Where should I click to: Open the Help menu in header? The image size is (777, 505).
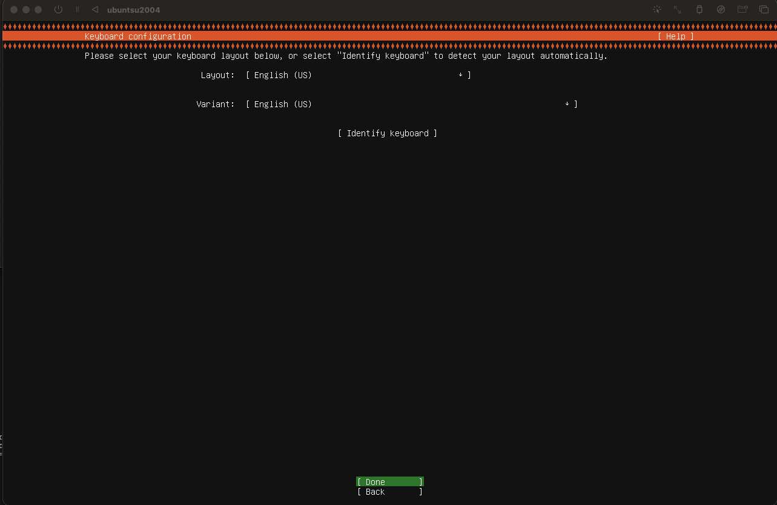675,36
